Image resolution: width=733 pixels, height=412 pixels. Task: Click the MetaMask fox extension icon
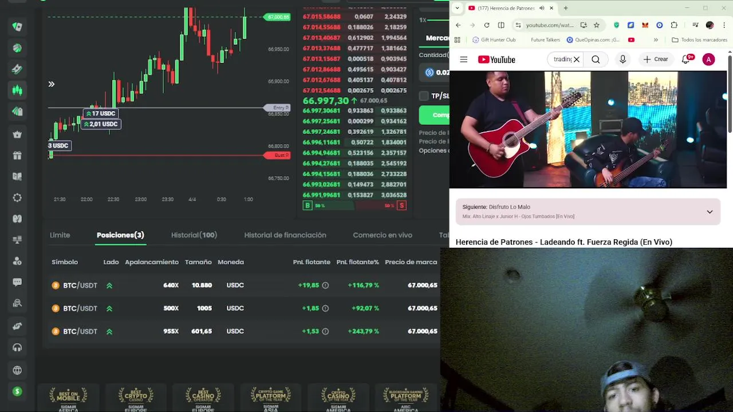tap(645, 25)
